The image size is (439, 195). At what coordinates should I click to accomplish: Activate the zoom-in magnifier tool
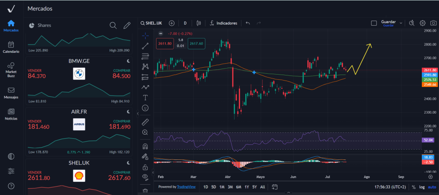point(145,132)
